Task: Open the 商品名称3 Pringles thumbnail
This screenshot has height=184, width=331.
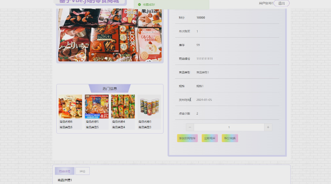Action: point(149,106)
